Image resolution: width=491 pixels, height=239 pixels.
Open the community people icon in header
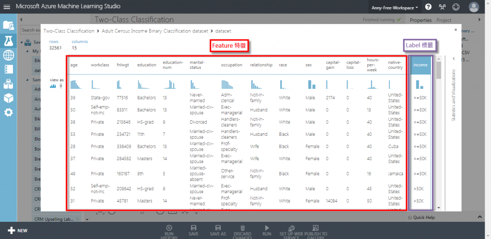click(x=442, y=7)
